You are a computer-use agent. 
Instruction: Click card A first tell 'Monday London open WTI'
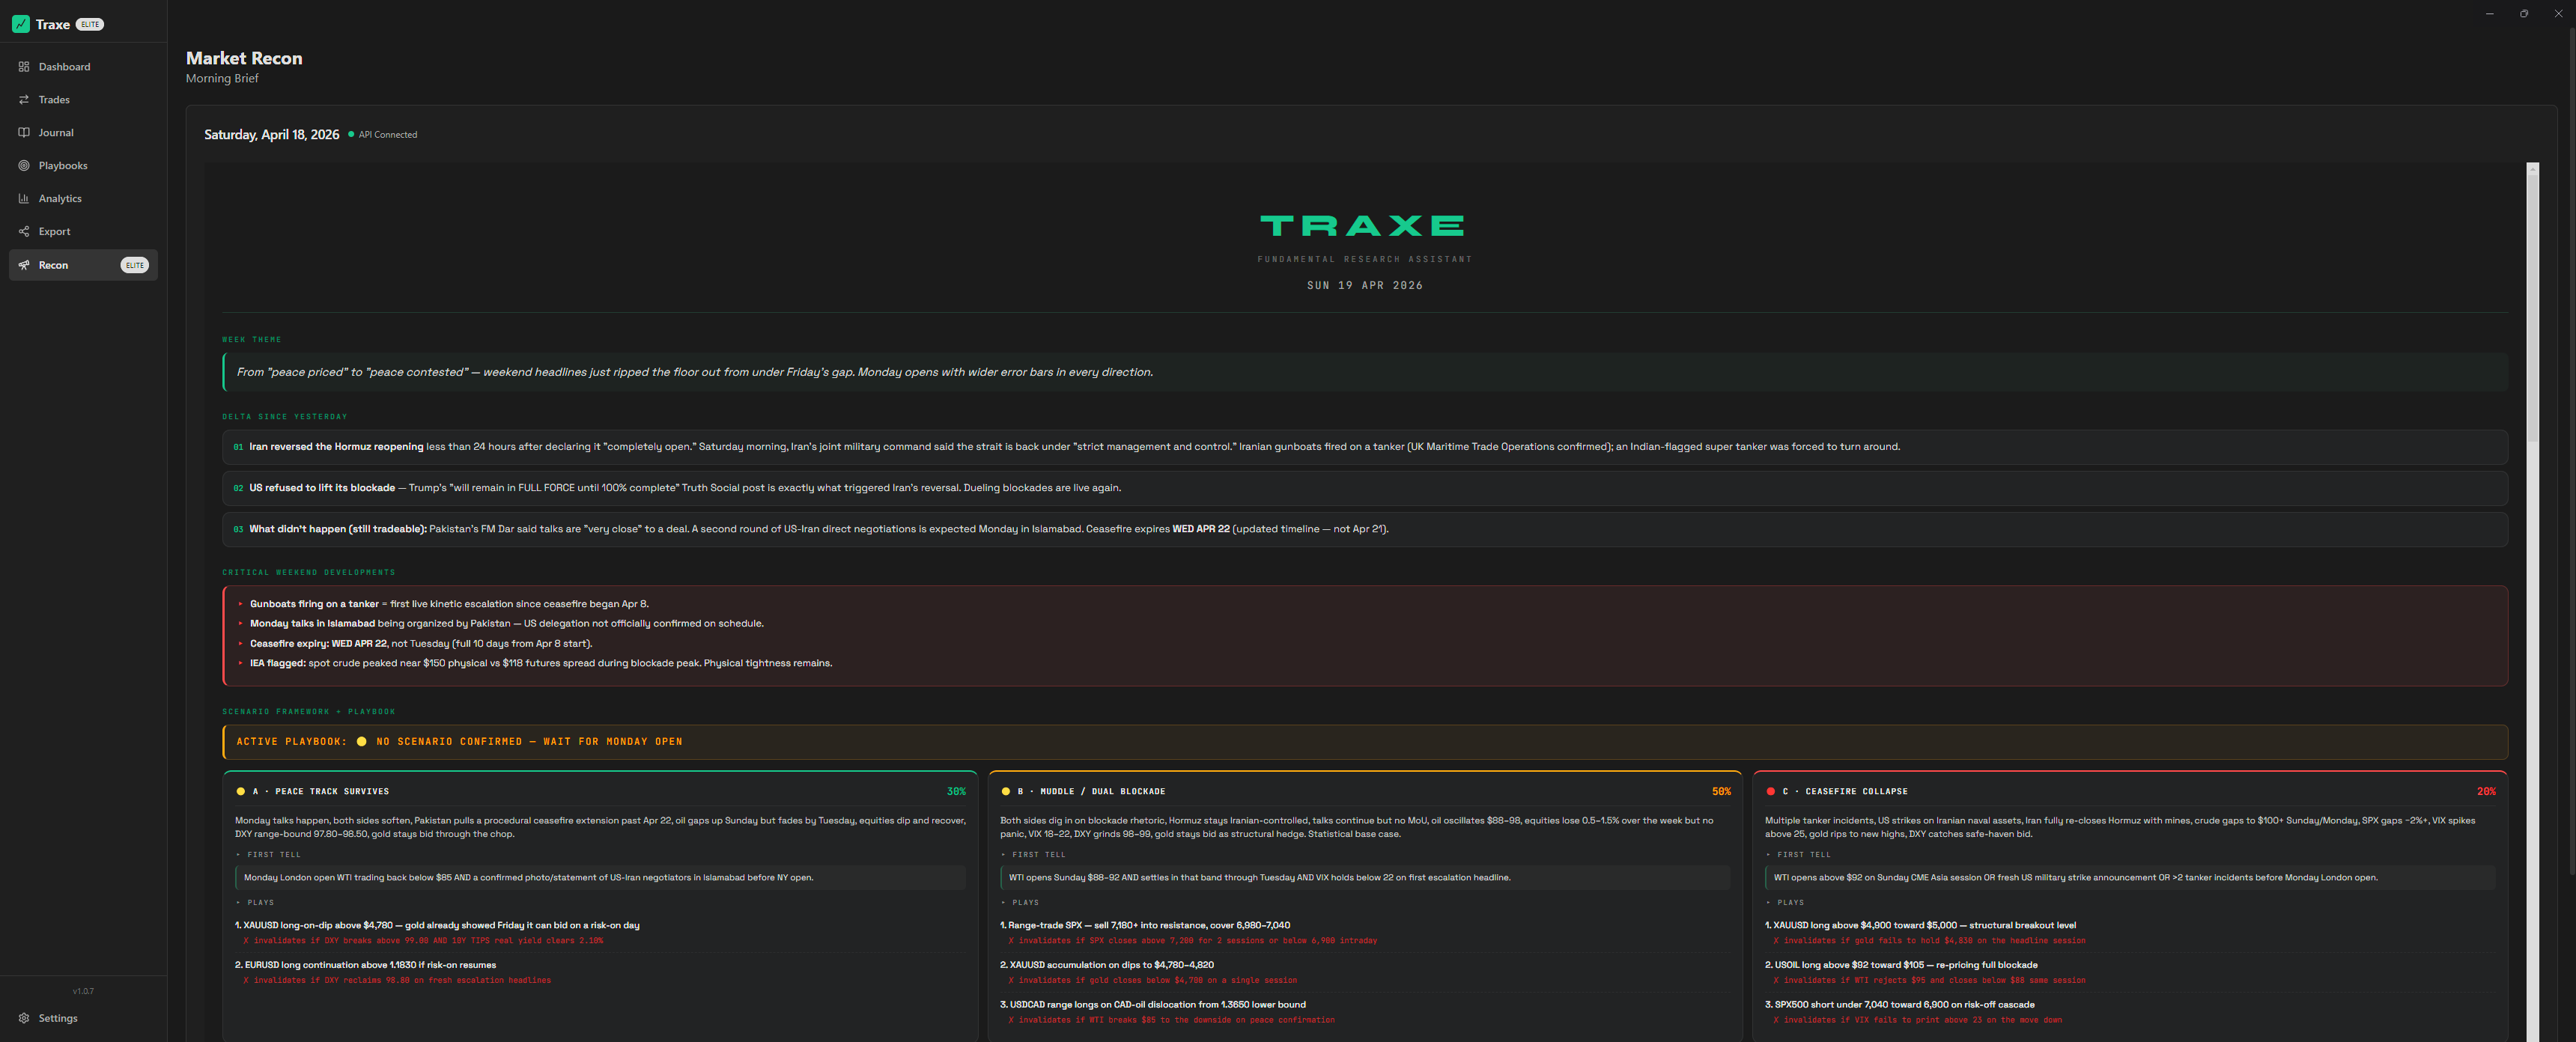(x=600, y=878)
